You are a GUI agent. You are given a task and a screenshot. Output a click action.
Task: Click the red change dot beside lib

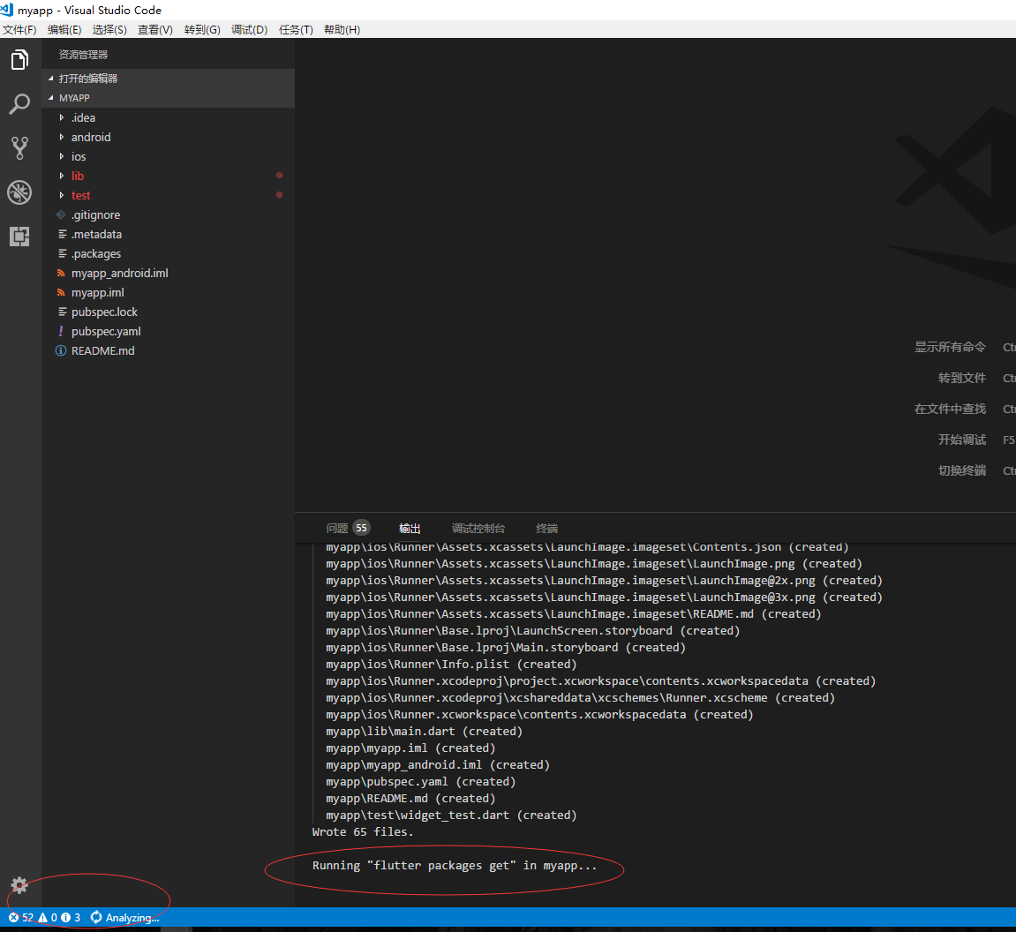279,176
